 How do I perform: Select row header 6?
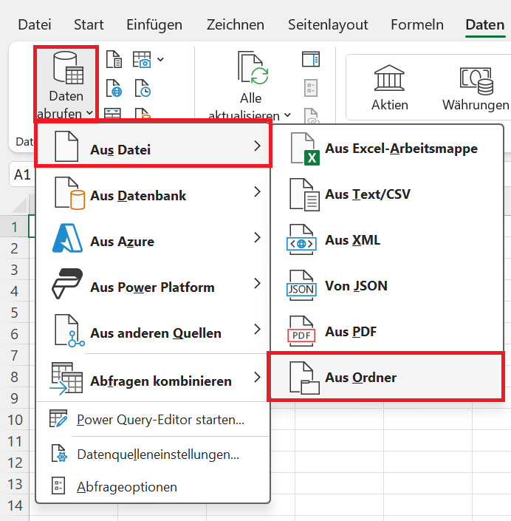(x=14, y=334)
